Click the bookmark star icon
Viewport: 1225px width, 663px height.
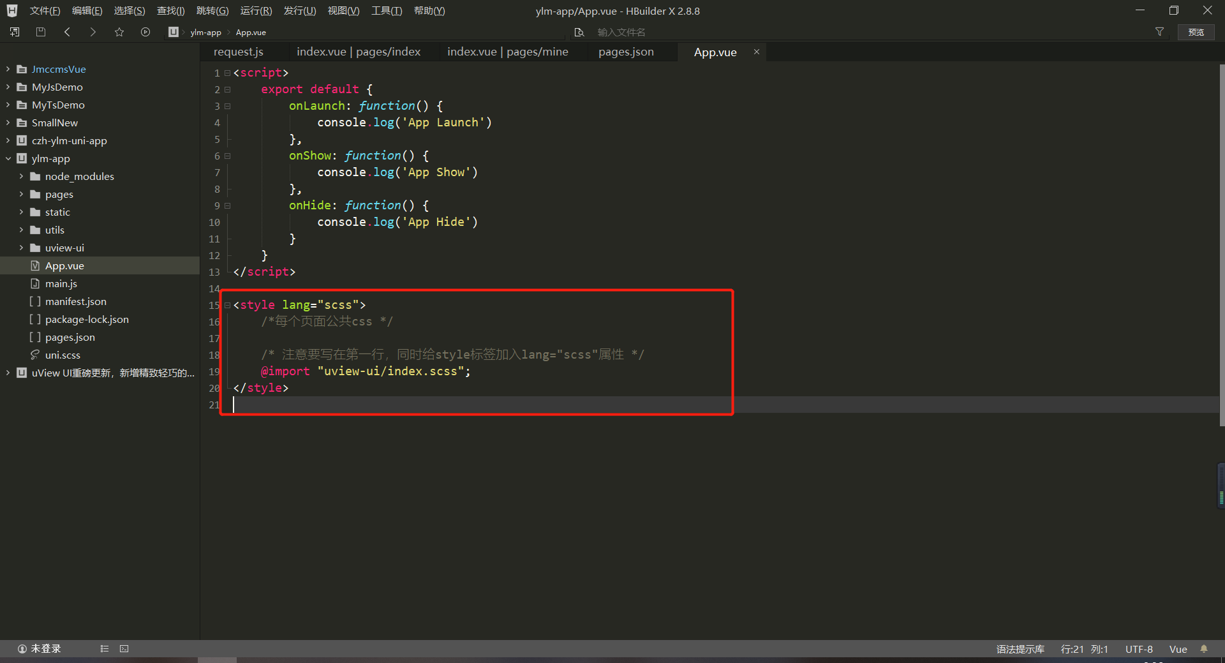[119, 32]
